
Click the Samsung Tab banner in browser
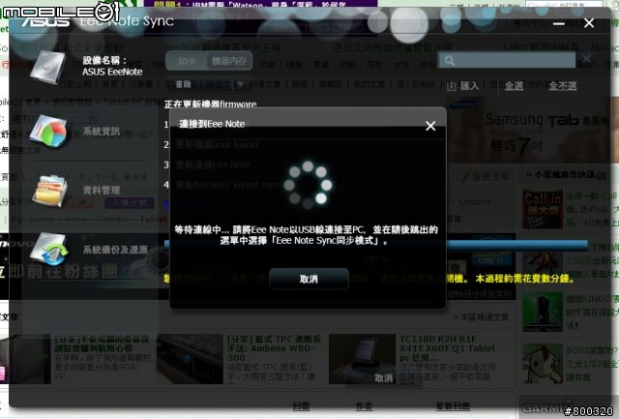point(533,132)
